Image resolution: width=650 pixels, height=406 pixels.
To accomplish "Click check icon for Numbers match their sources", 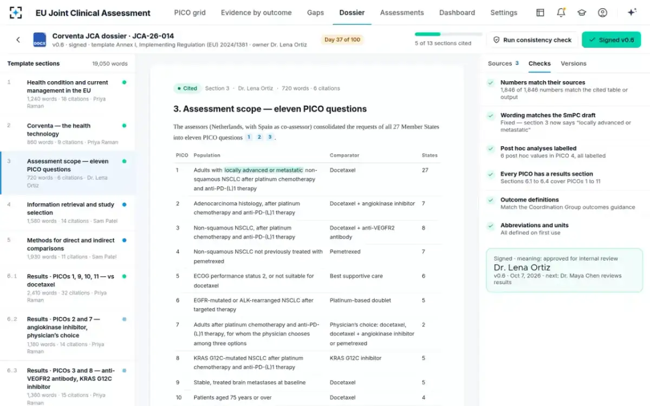I will 490,83.
